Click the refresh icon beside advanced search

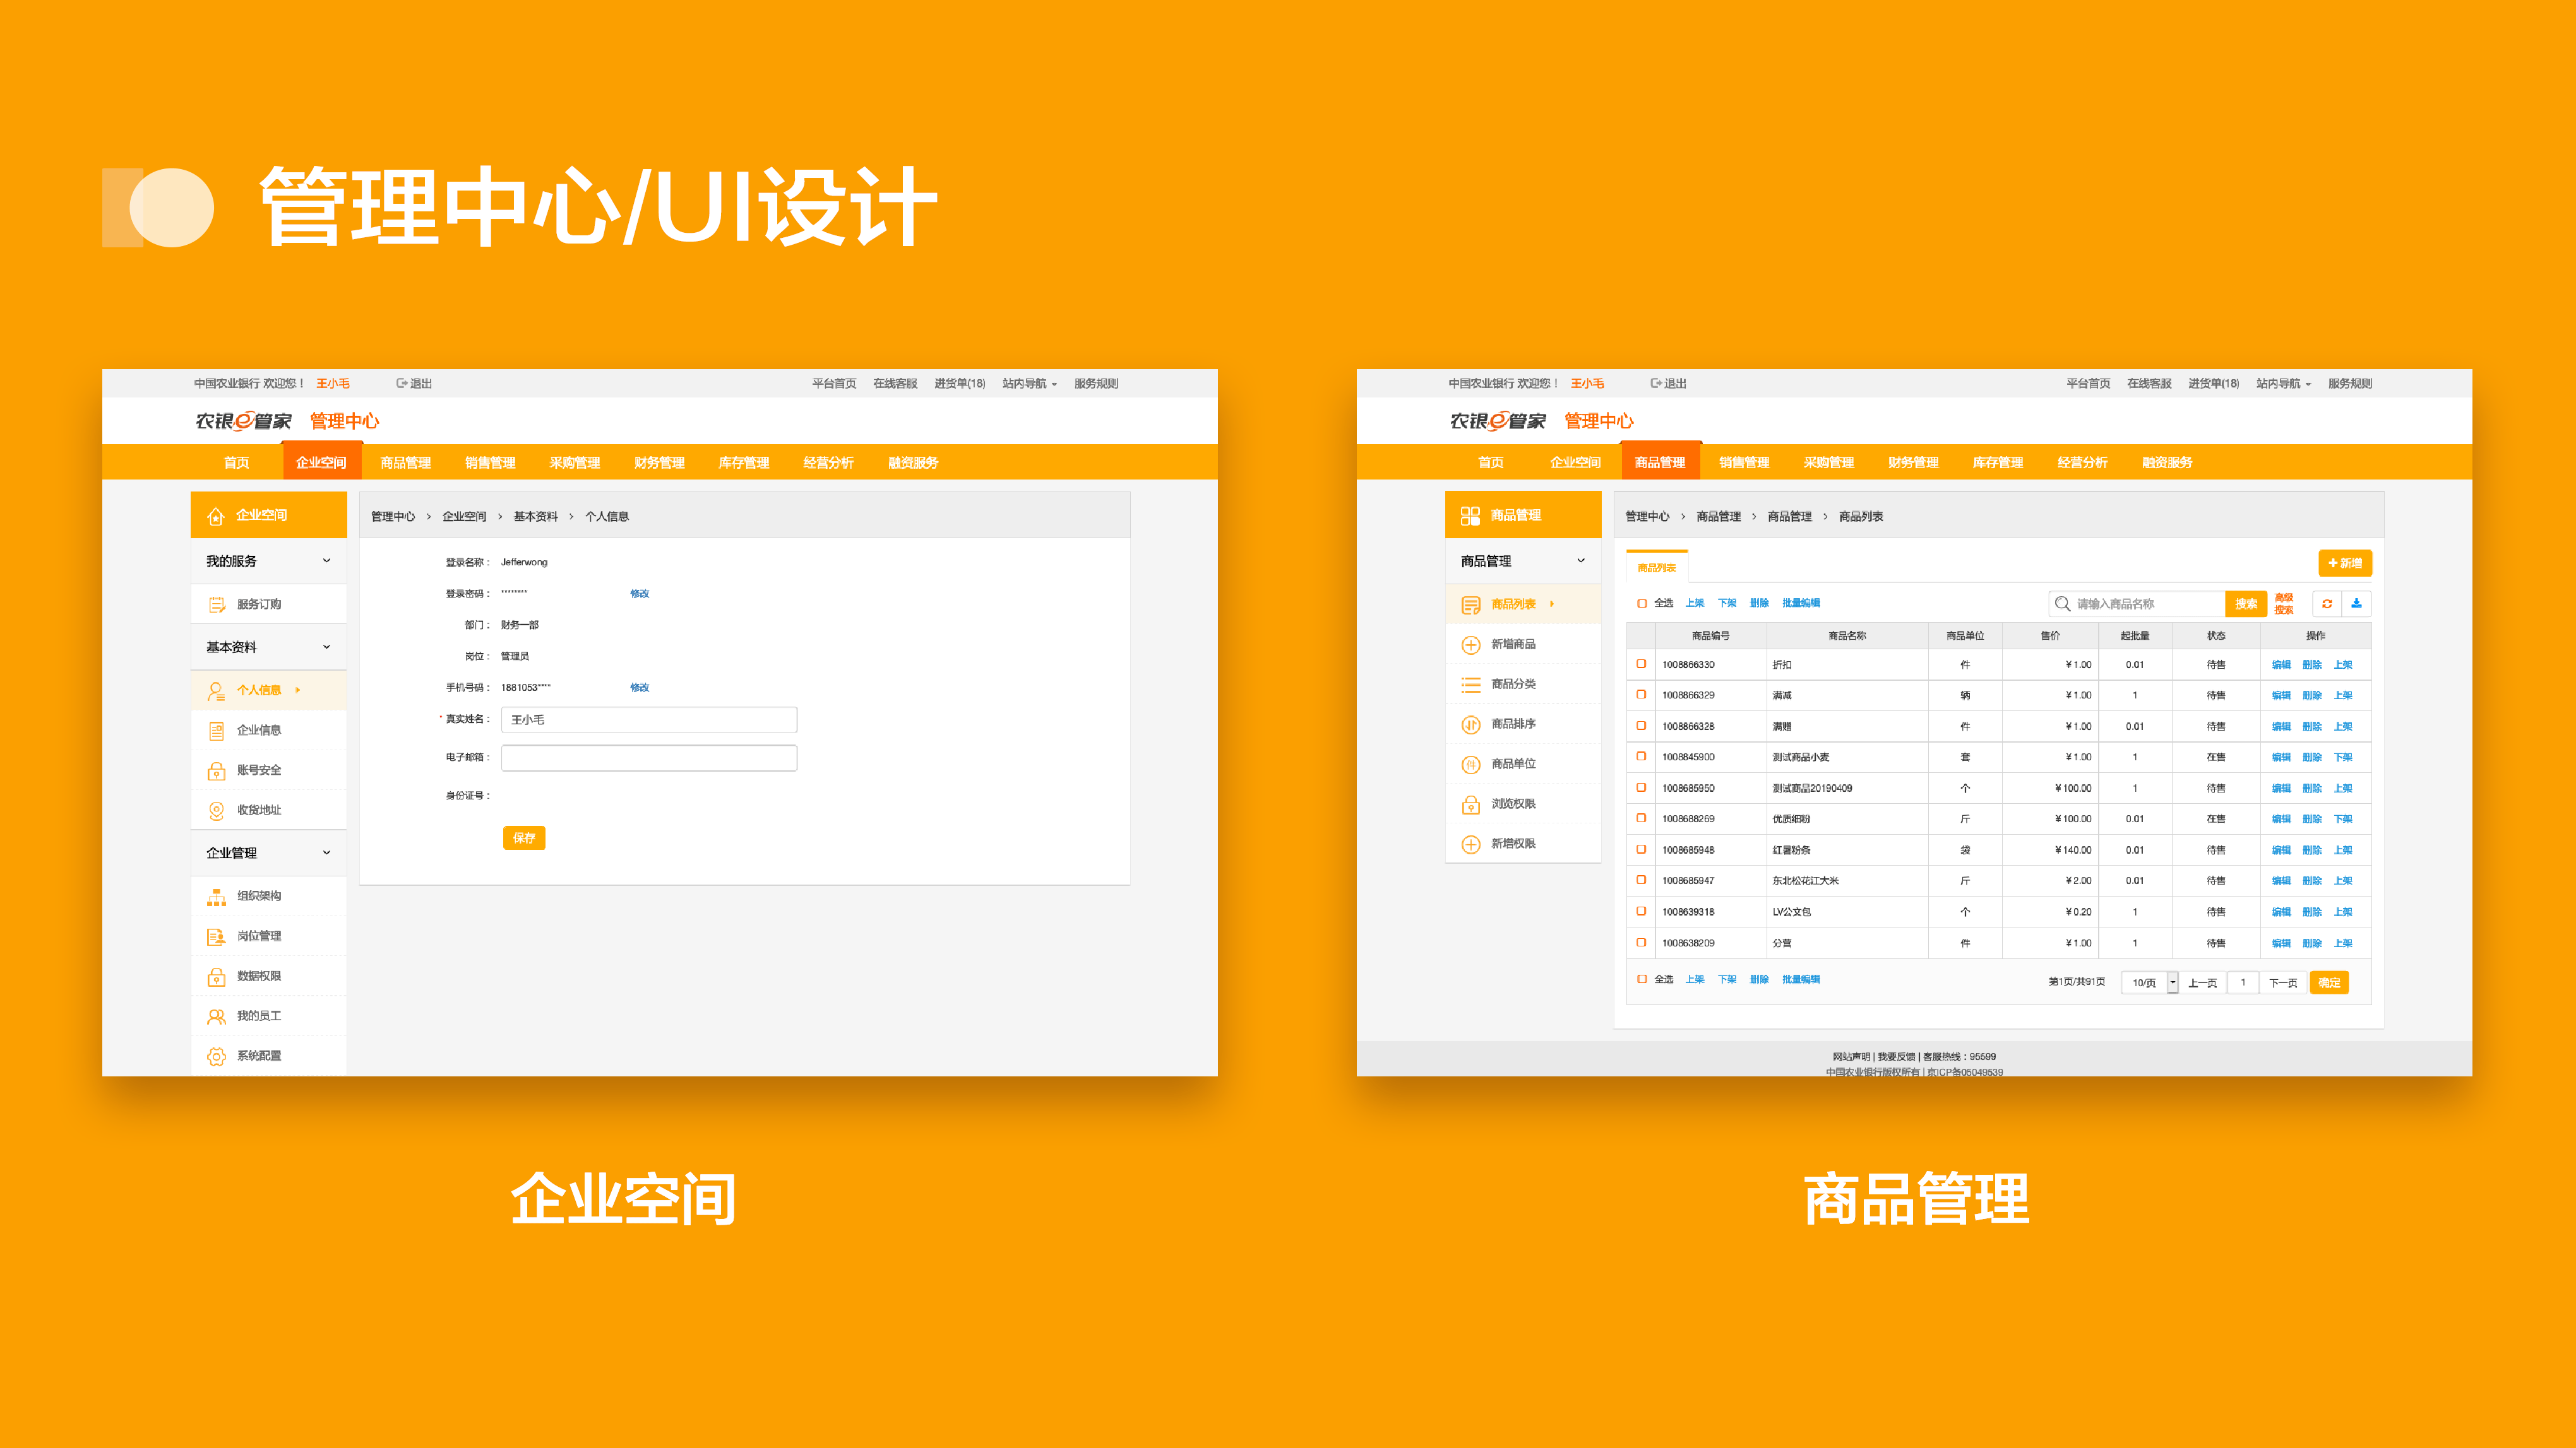[2327, 604]
